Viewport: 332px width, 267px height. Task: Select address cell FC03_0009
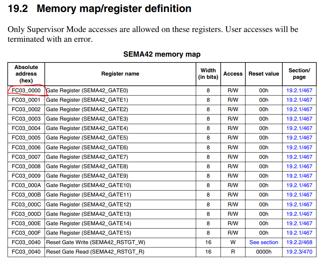[26, 176]
